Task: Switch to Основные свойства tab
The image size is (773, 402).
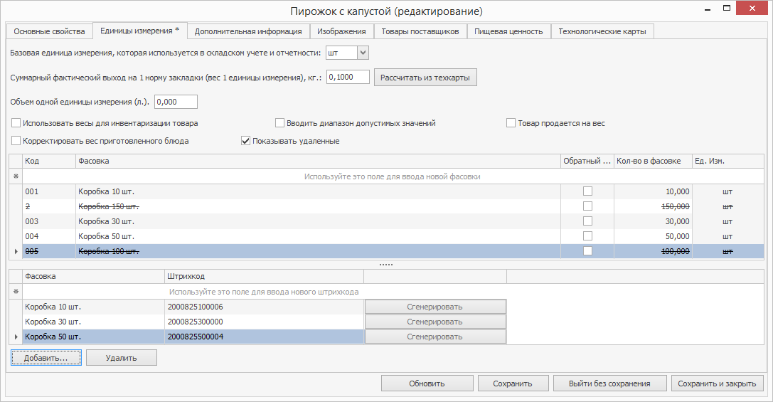Action: pos(49,31)
